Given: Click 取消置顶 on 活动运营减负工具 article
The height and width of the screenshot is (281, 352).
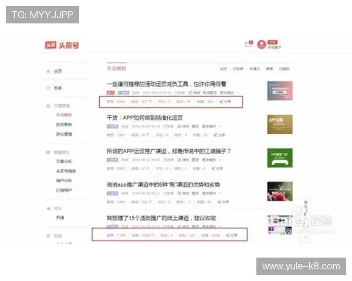Looking at the screenshot, I should pos(210,92).
